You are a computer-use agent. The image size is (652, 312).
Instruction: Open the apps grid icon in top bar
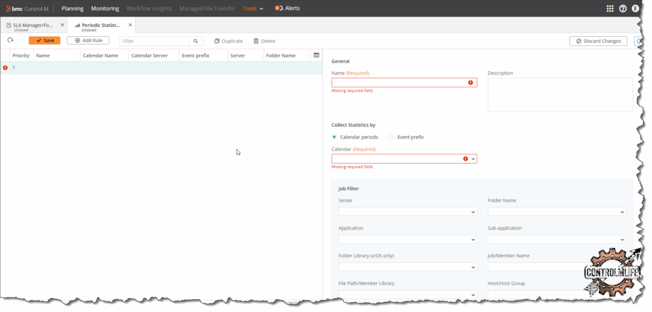click(610, 9)
